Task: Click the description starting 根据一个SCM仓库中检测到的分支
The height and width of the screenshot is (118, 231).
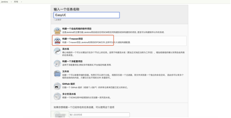Action: (x=87, y=98)
